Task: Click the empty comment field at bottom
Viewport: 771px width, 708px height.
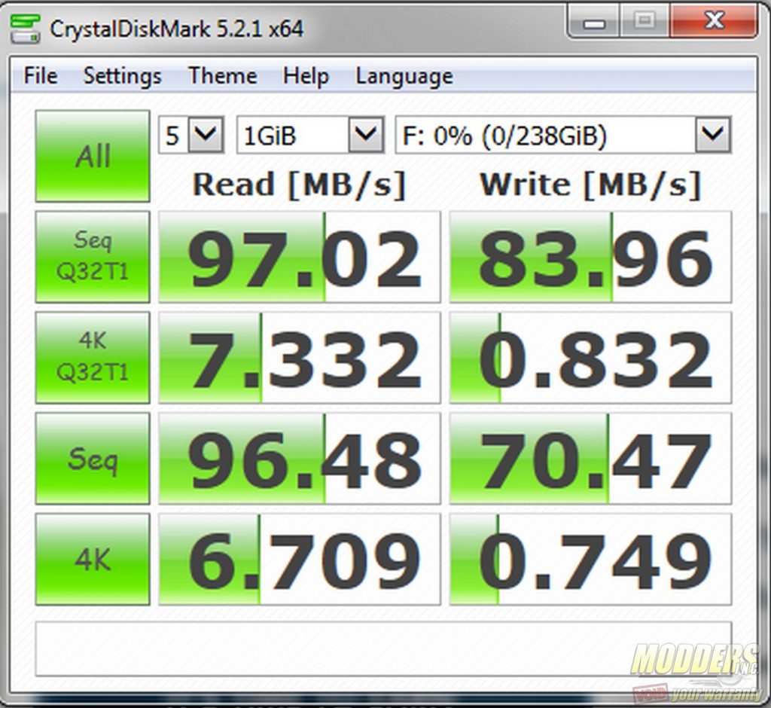Action: (x=383, y=648)
